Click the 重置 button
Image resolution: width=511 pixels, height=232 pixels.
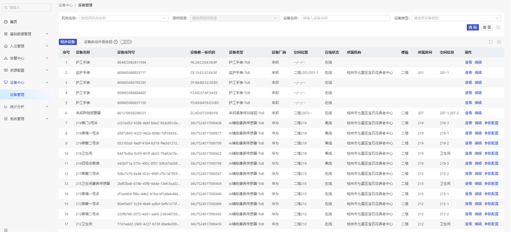click(x=487, y=27)
